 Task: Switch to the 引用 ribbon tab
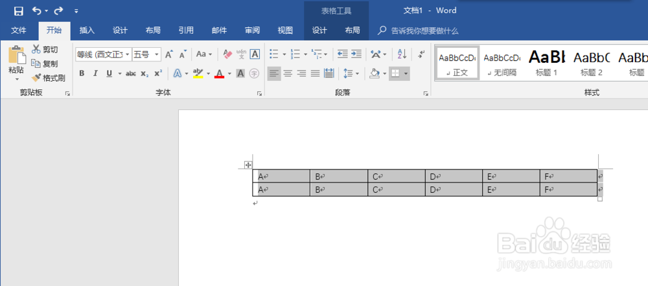click(187, 30)
